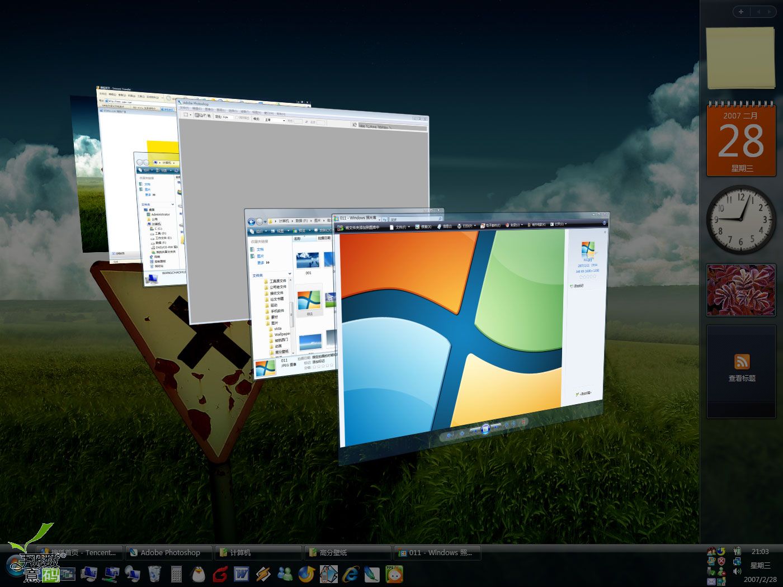Open the Recycle Bin quick launch icon
This screenshot has height=587, width=783.
coord(154,574)
